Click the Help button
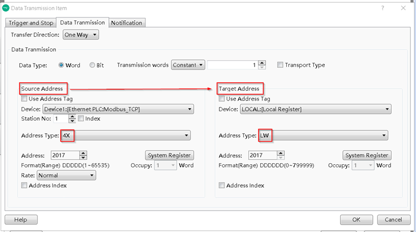Viewport: 416px width, 232px height. (x=20, y=220)
